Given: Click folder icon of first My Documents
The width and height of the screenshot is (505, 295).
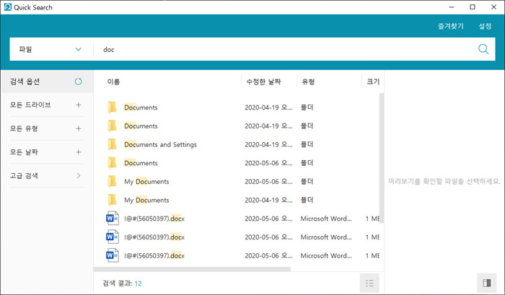Looking at the screenshot, I should coord(112,181).
